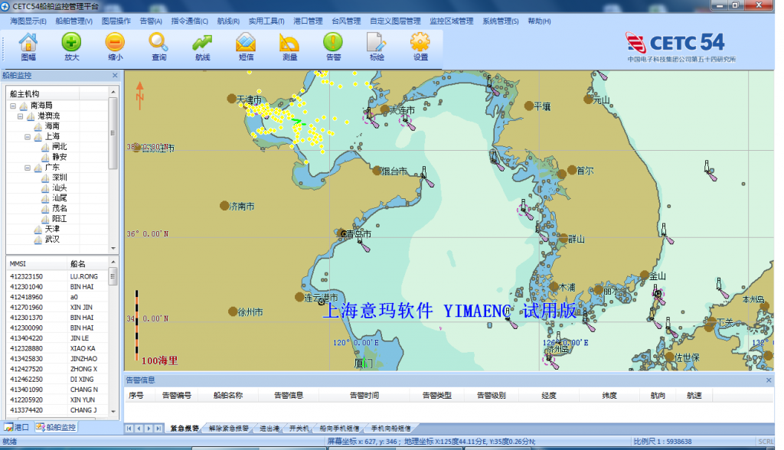Collapse the 南海局 tree node
The image size is (784, 450).
[x=13, y=106]
